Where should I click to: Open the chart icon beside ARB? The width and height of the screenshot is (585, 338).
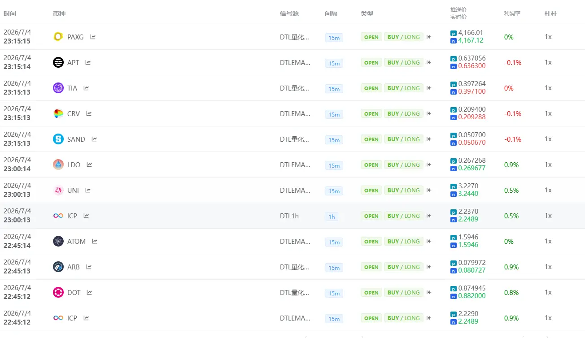point(89,267)
